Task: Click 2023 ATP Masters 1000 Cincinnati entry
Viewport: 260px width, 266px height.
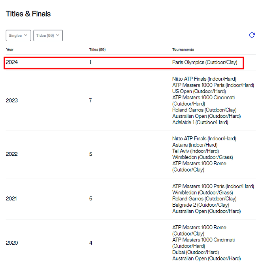Action: coord(203,101)
